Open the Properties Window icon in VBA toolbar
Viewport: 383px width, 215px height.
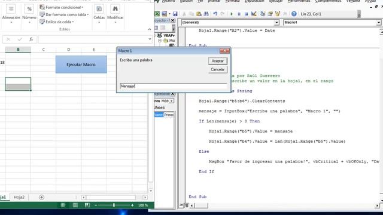[x=270, y=14]
